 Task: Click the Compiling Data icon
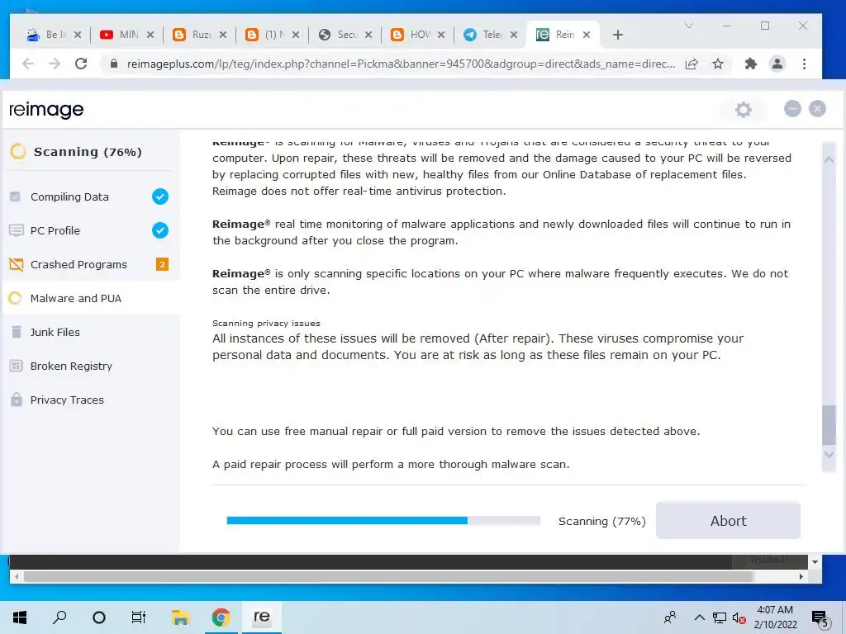coord(16,196)
